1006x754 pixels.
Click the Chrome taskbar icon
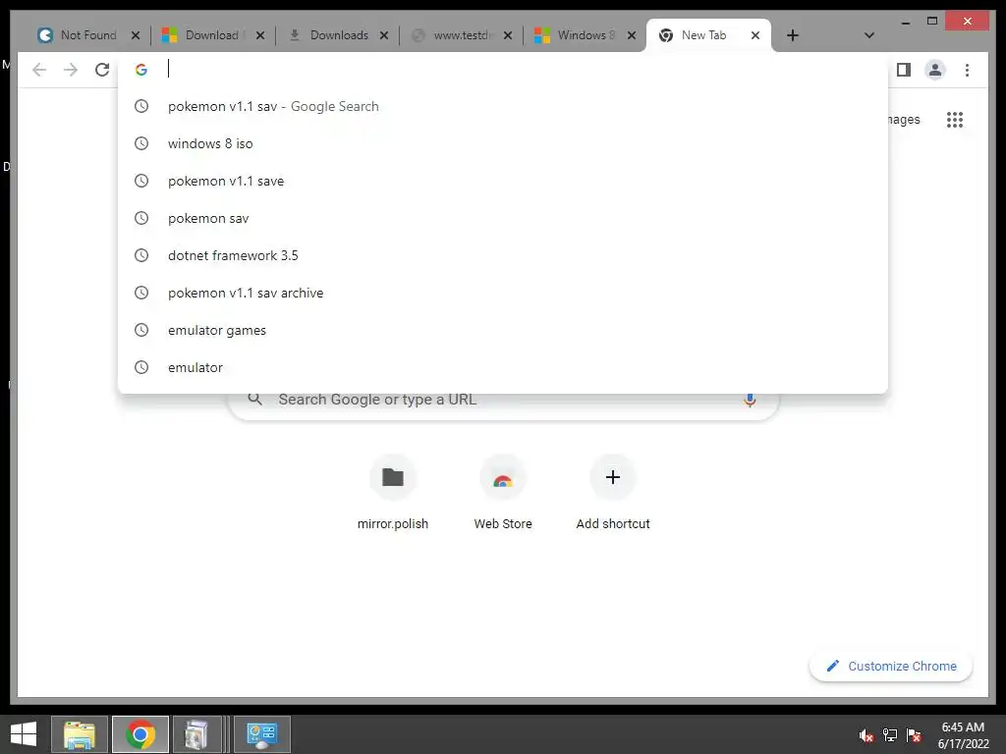140,734
